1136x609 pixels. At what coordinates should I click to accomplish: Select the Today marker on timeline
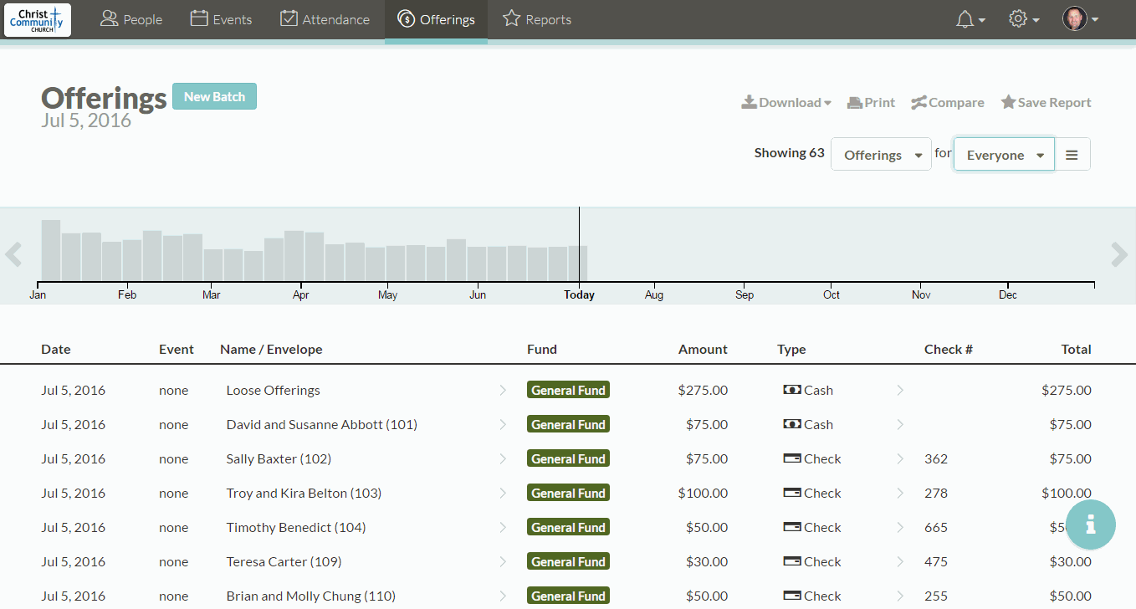point(579,294)
